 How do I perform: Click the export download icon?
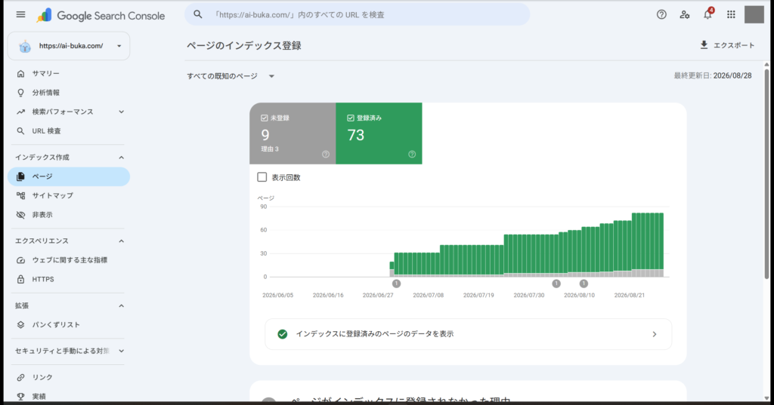click(704, 44)
